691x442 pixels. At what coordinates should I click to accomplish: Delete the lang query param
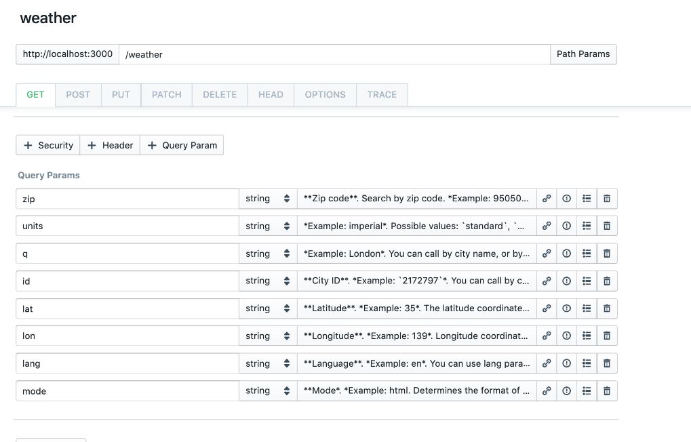(x=607, y=363)
